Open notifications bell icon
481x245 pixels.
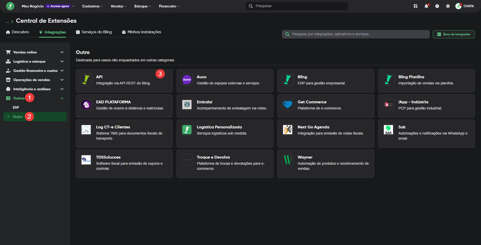(x=426, y=6)
